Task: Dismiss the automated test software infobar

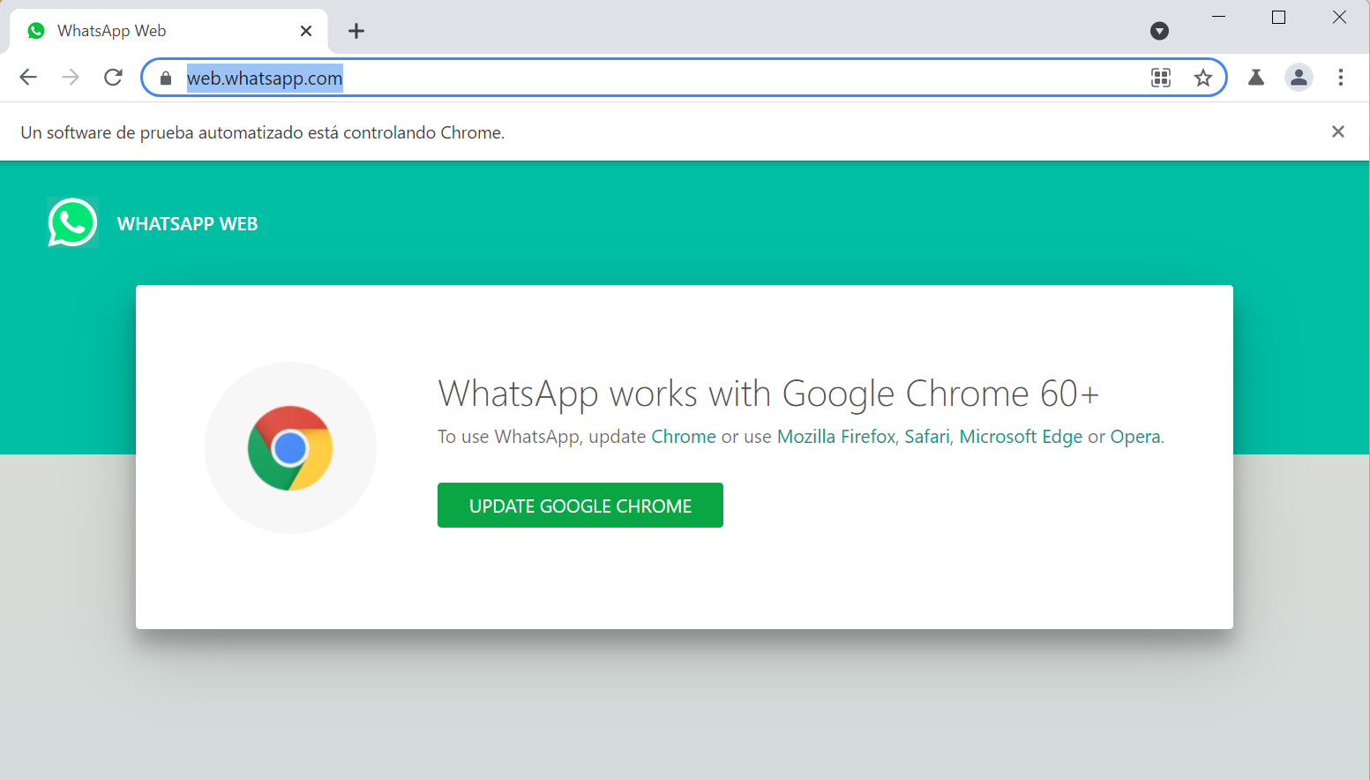Action: (1338, 131)
